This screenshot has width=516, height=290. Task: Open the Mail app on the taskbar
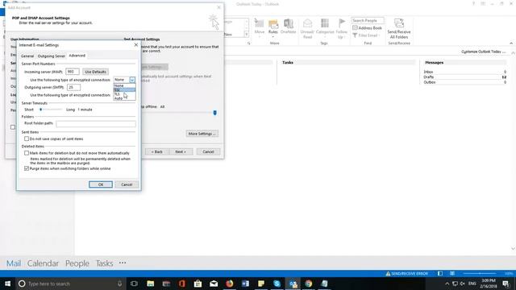pyautogui.click(x=214, y=284)
